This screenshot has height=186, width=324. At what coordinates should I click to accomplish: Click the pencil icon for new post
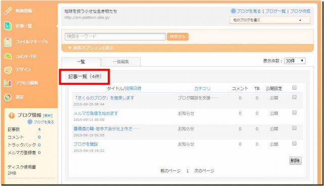click(8, 11)
